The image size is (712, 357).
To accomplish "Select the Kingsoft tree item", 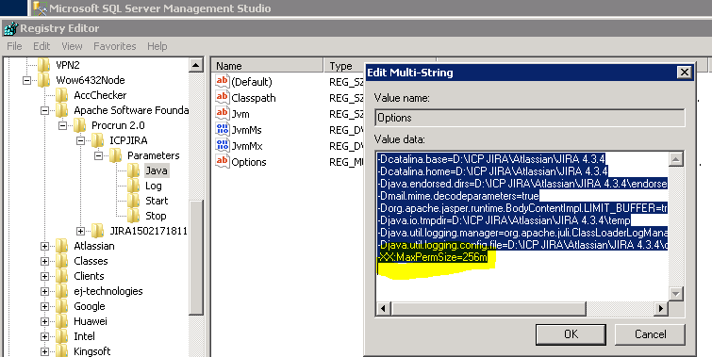I will [92, 351].
